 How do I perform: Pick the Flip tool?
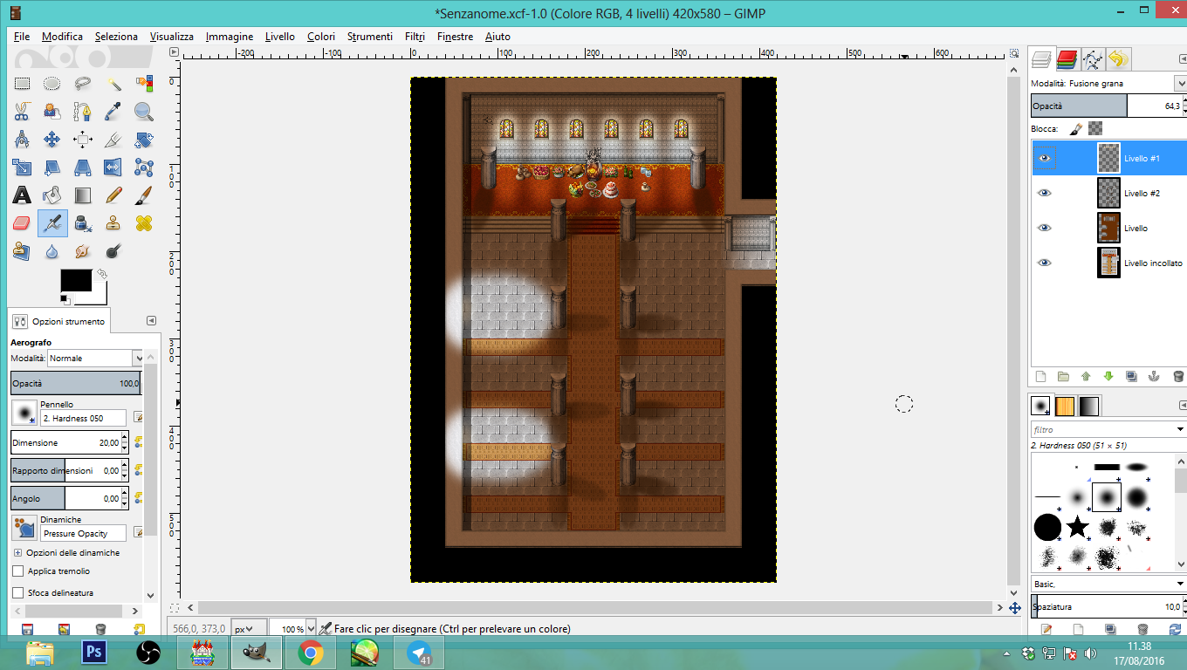coord(113,167)
